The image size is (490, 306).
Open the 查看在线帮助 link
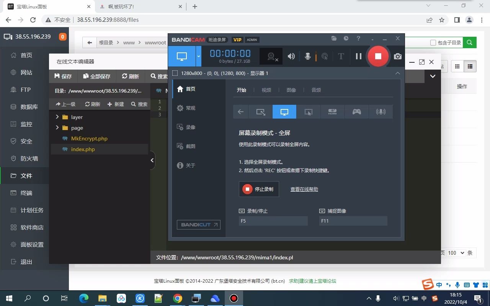(304, 189)
